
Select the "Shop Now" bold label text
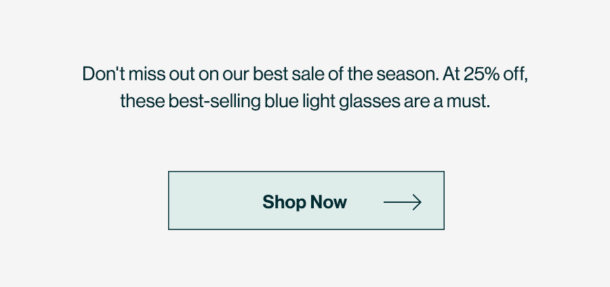tap(304, 202)
